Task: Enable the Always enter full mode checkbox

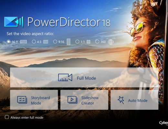Action: (7, 117)
